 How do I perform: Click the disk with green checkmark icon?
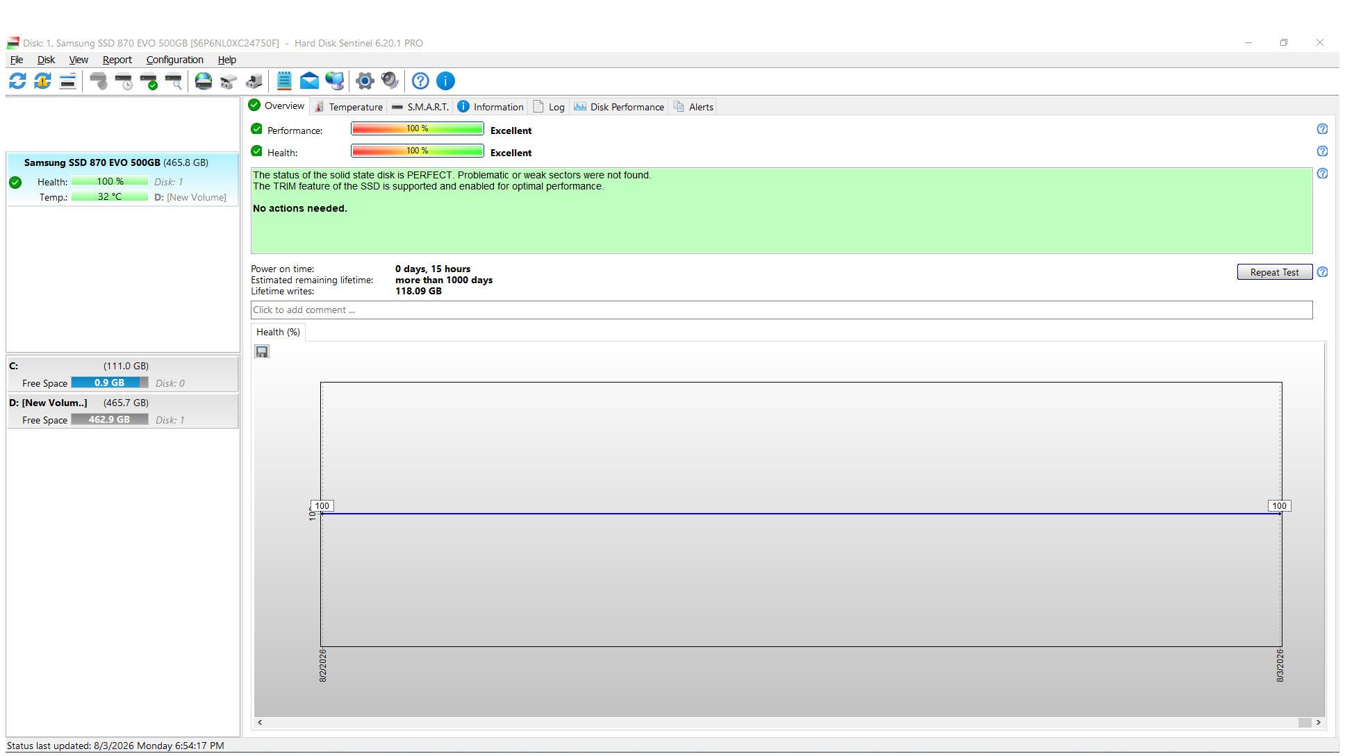pyautogui.click(x=149, y=81)
